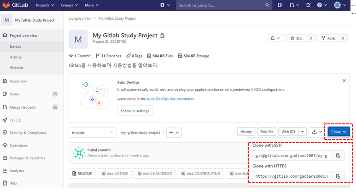The width and height of the screenshot is (356, 192).
Task: Click the search magnifier icon
Action: [267, 5]
